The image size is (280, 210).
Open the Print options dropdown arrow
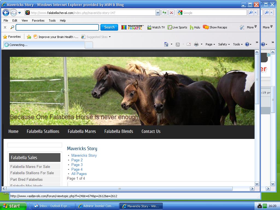(x=202, y=44)
